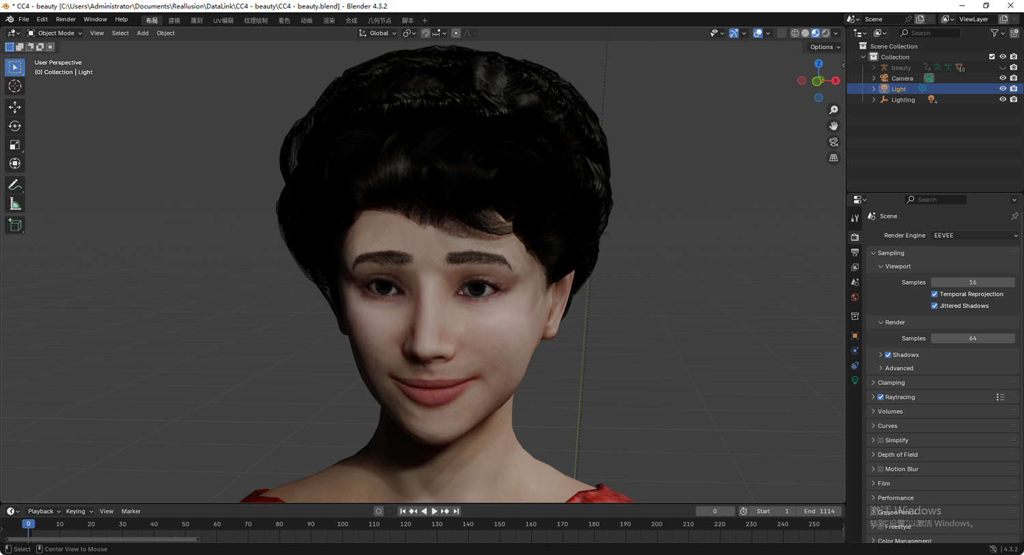Expand the Motion Blur panel

pos(873,469)
